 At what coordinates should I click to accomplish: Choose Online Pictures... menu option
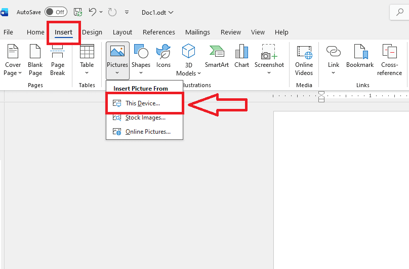coord(144,132)
